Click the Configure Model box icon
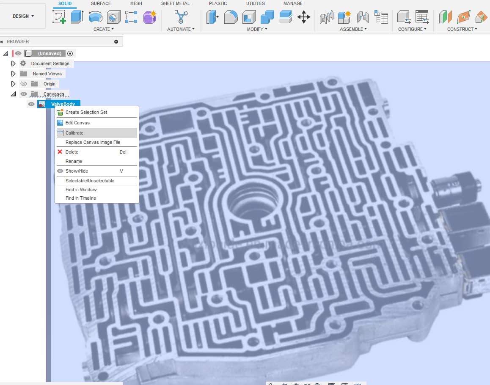The width and height of the screenshot is (490, 385). [x=404, y=17]
